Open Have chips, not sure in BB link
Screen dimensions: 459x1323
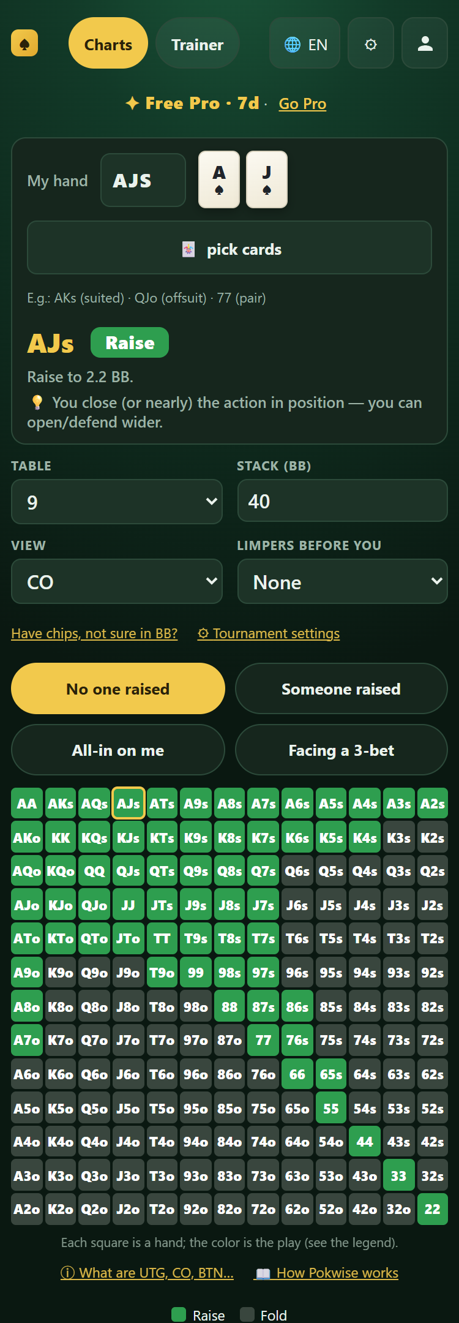(x=94, y=633)
